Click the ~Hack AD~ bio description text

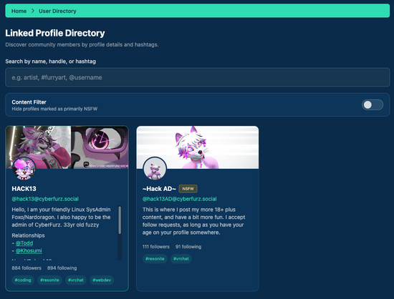coord(193,221)
